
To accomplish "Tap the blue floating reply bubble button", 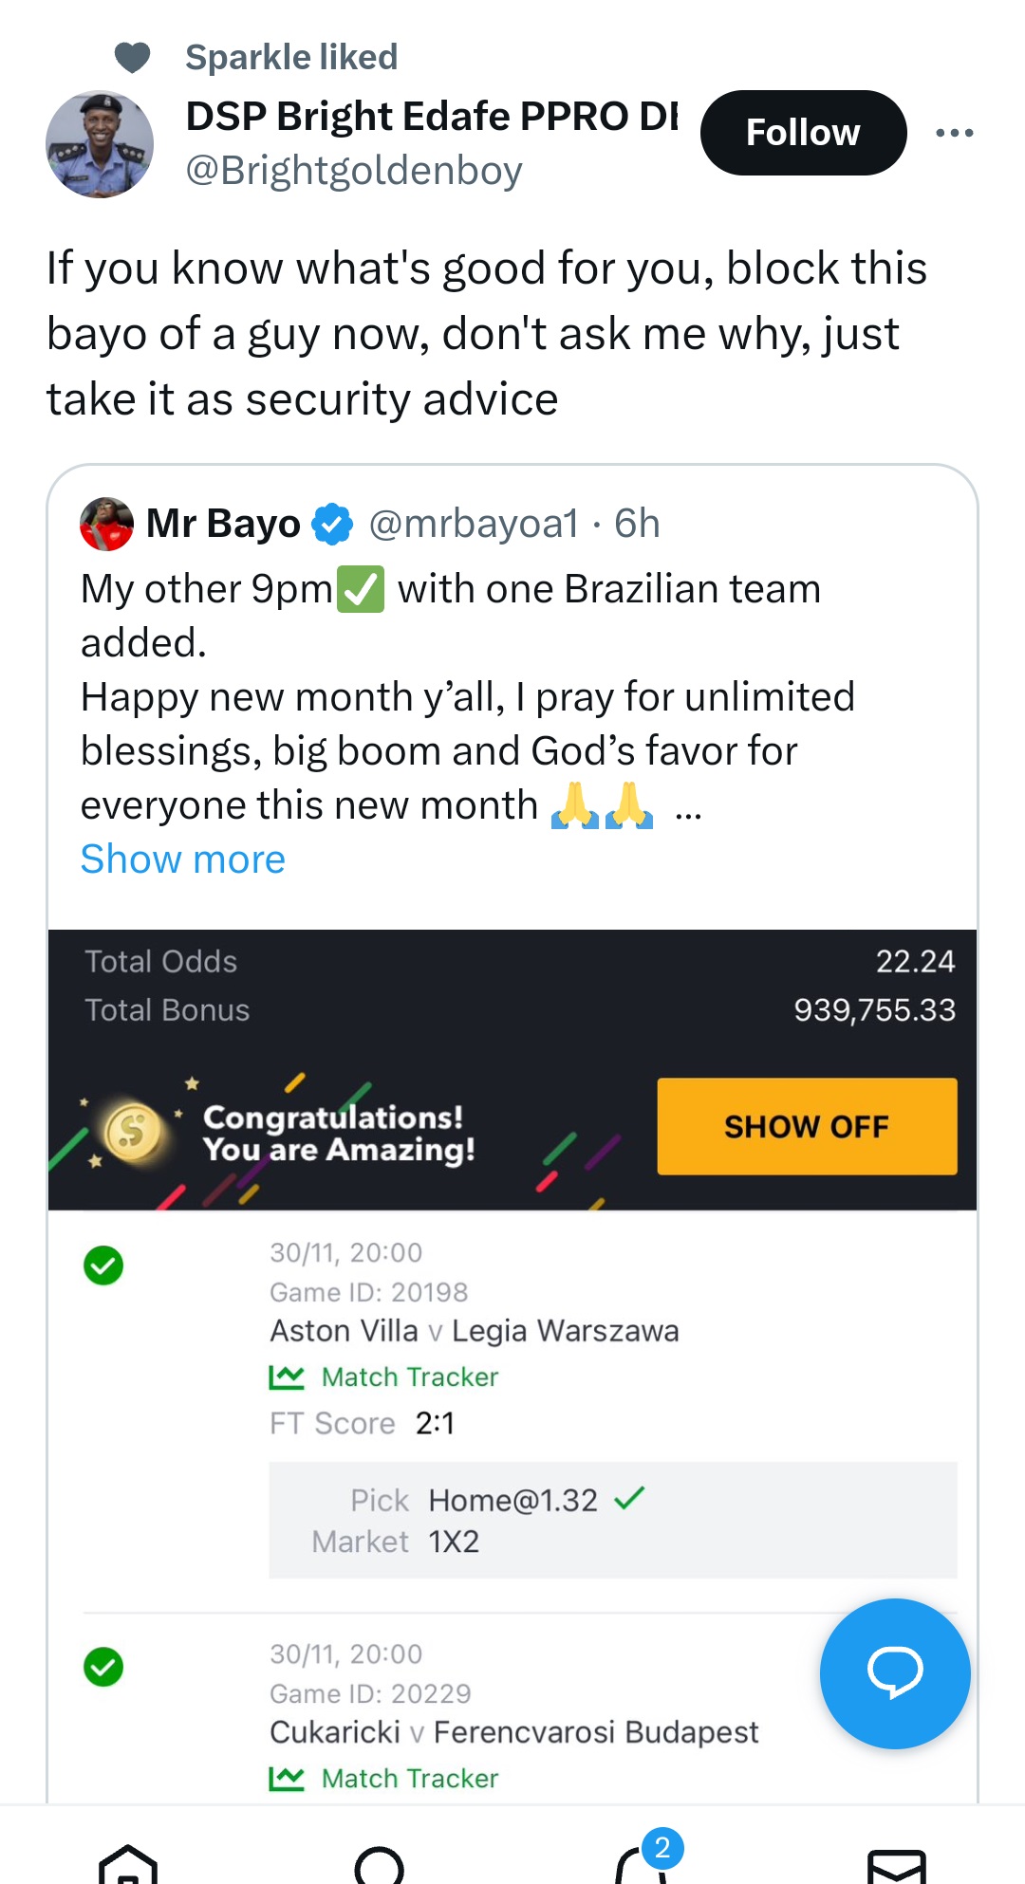I will tap(894, 1672).
